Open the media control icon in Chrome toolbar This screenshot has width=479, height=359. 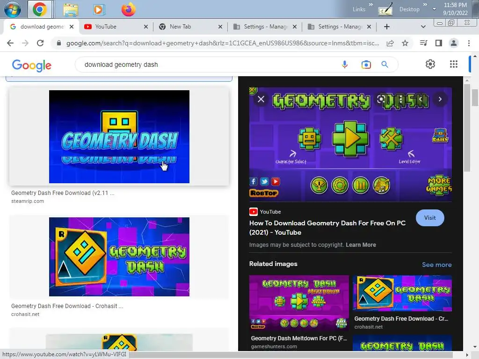click(423, 43)
